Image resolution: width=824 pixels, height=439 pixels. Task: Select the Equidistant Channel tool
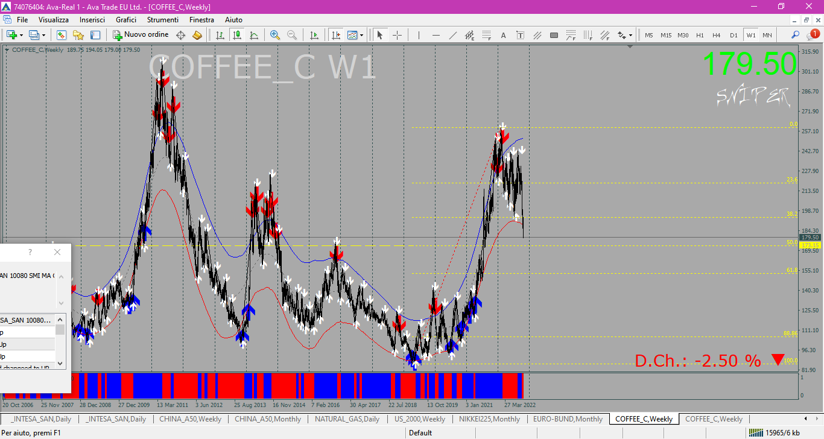click(469, 35)
